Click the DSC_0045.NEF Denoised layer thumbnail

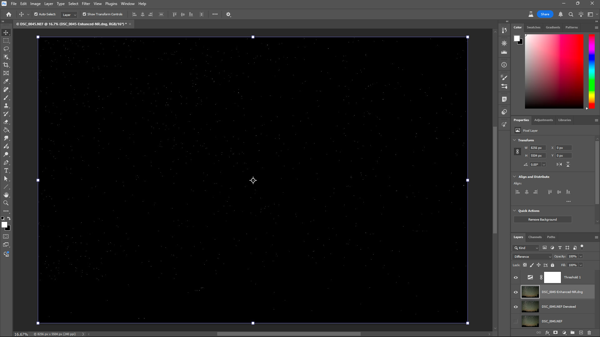[x=530, y=306]
